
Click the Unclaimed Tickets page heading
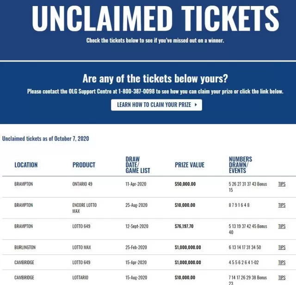(155, 19)
